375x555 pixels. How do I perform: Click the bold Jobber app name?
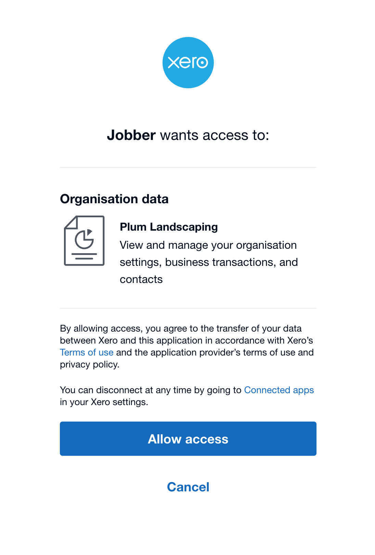click(131, 135)
